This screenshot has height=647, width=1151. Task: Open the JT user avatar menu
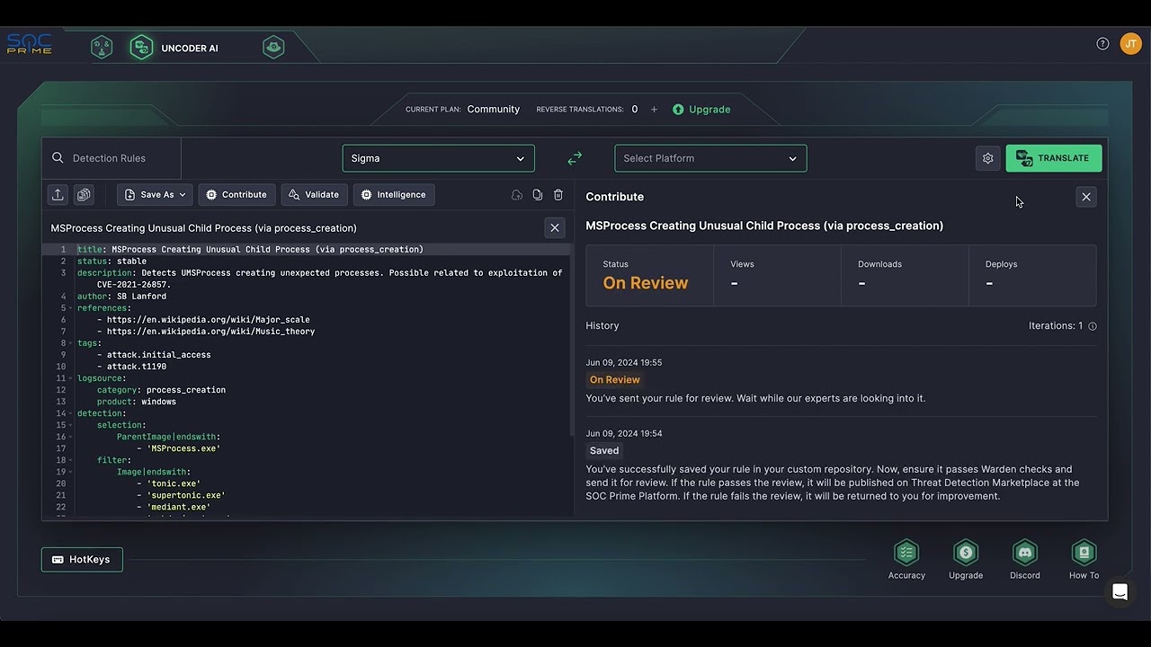[1130, 44]
